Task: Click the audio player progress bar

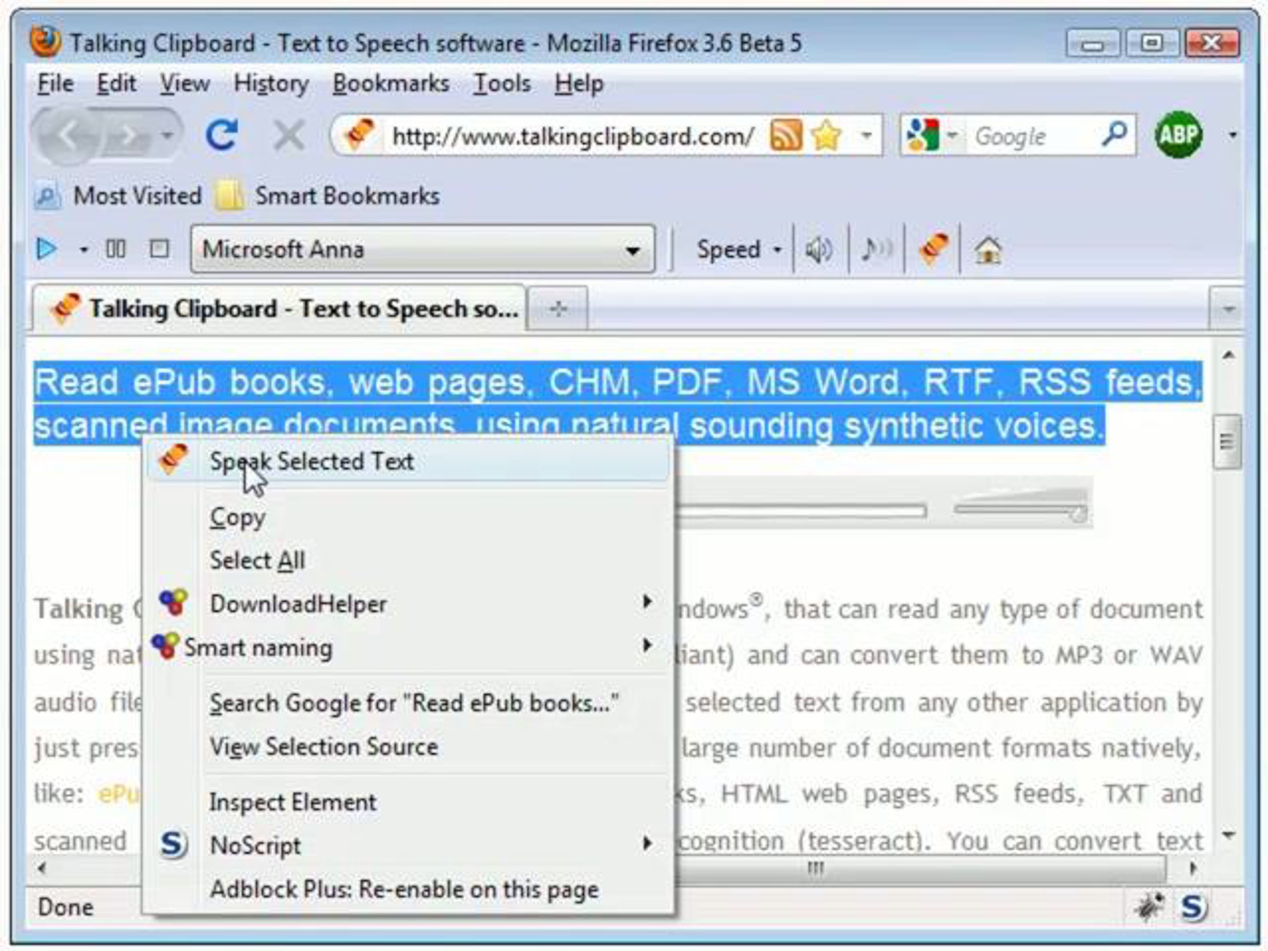Action: 801,511
